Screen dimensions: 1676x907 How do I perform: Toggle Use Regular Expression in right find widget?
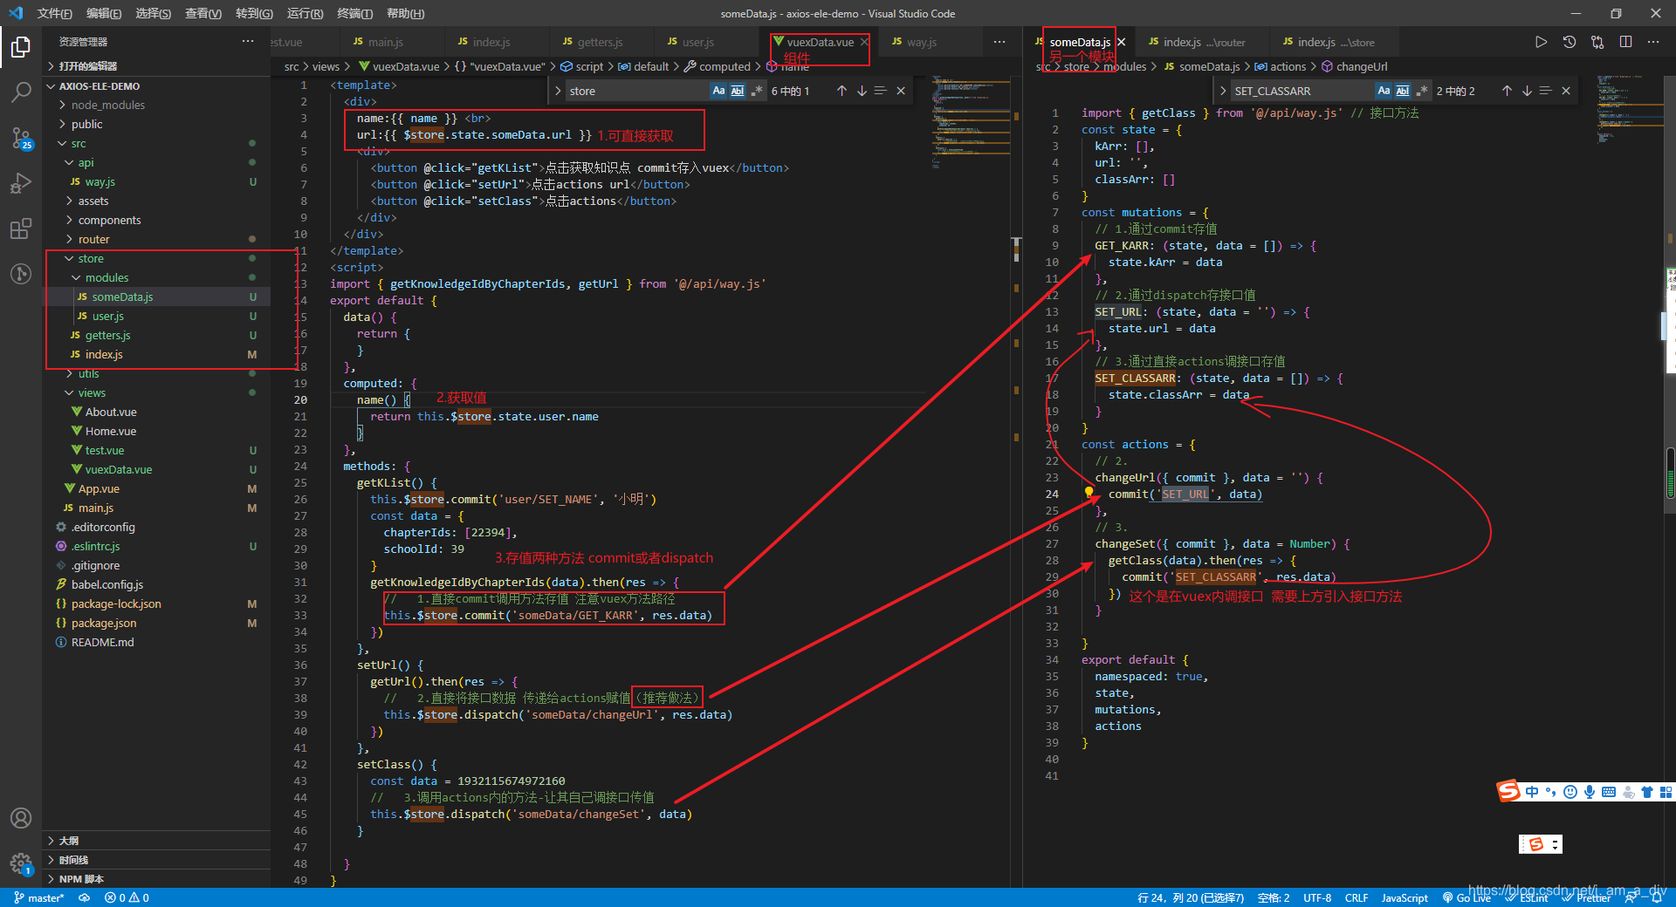tap(1422, 91)
